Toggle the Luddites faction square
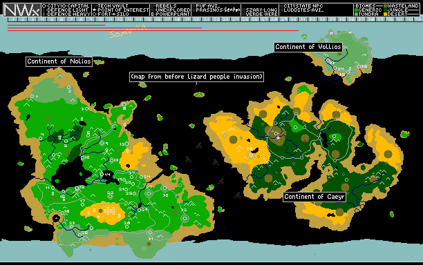This screenshot has width=423, height=265. click(x=281, y=10)
